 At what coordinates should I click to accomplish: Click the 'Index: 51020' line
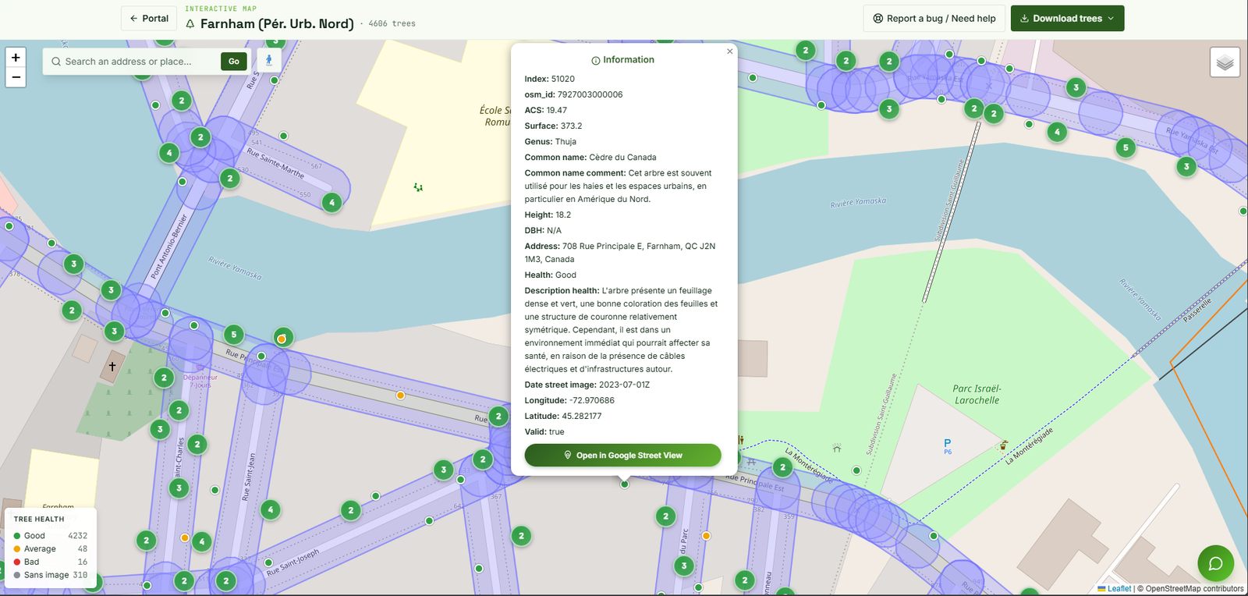[x=550, y=79]
